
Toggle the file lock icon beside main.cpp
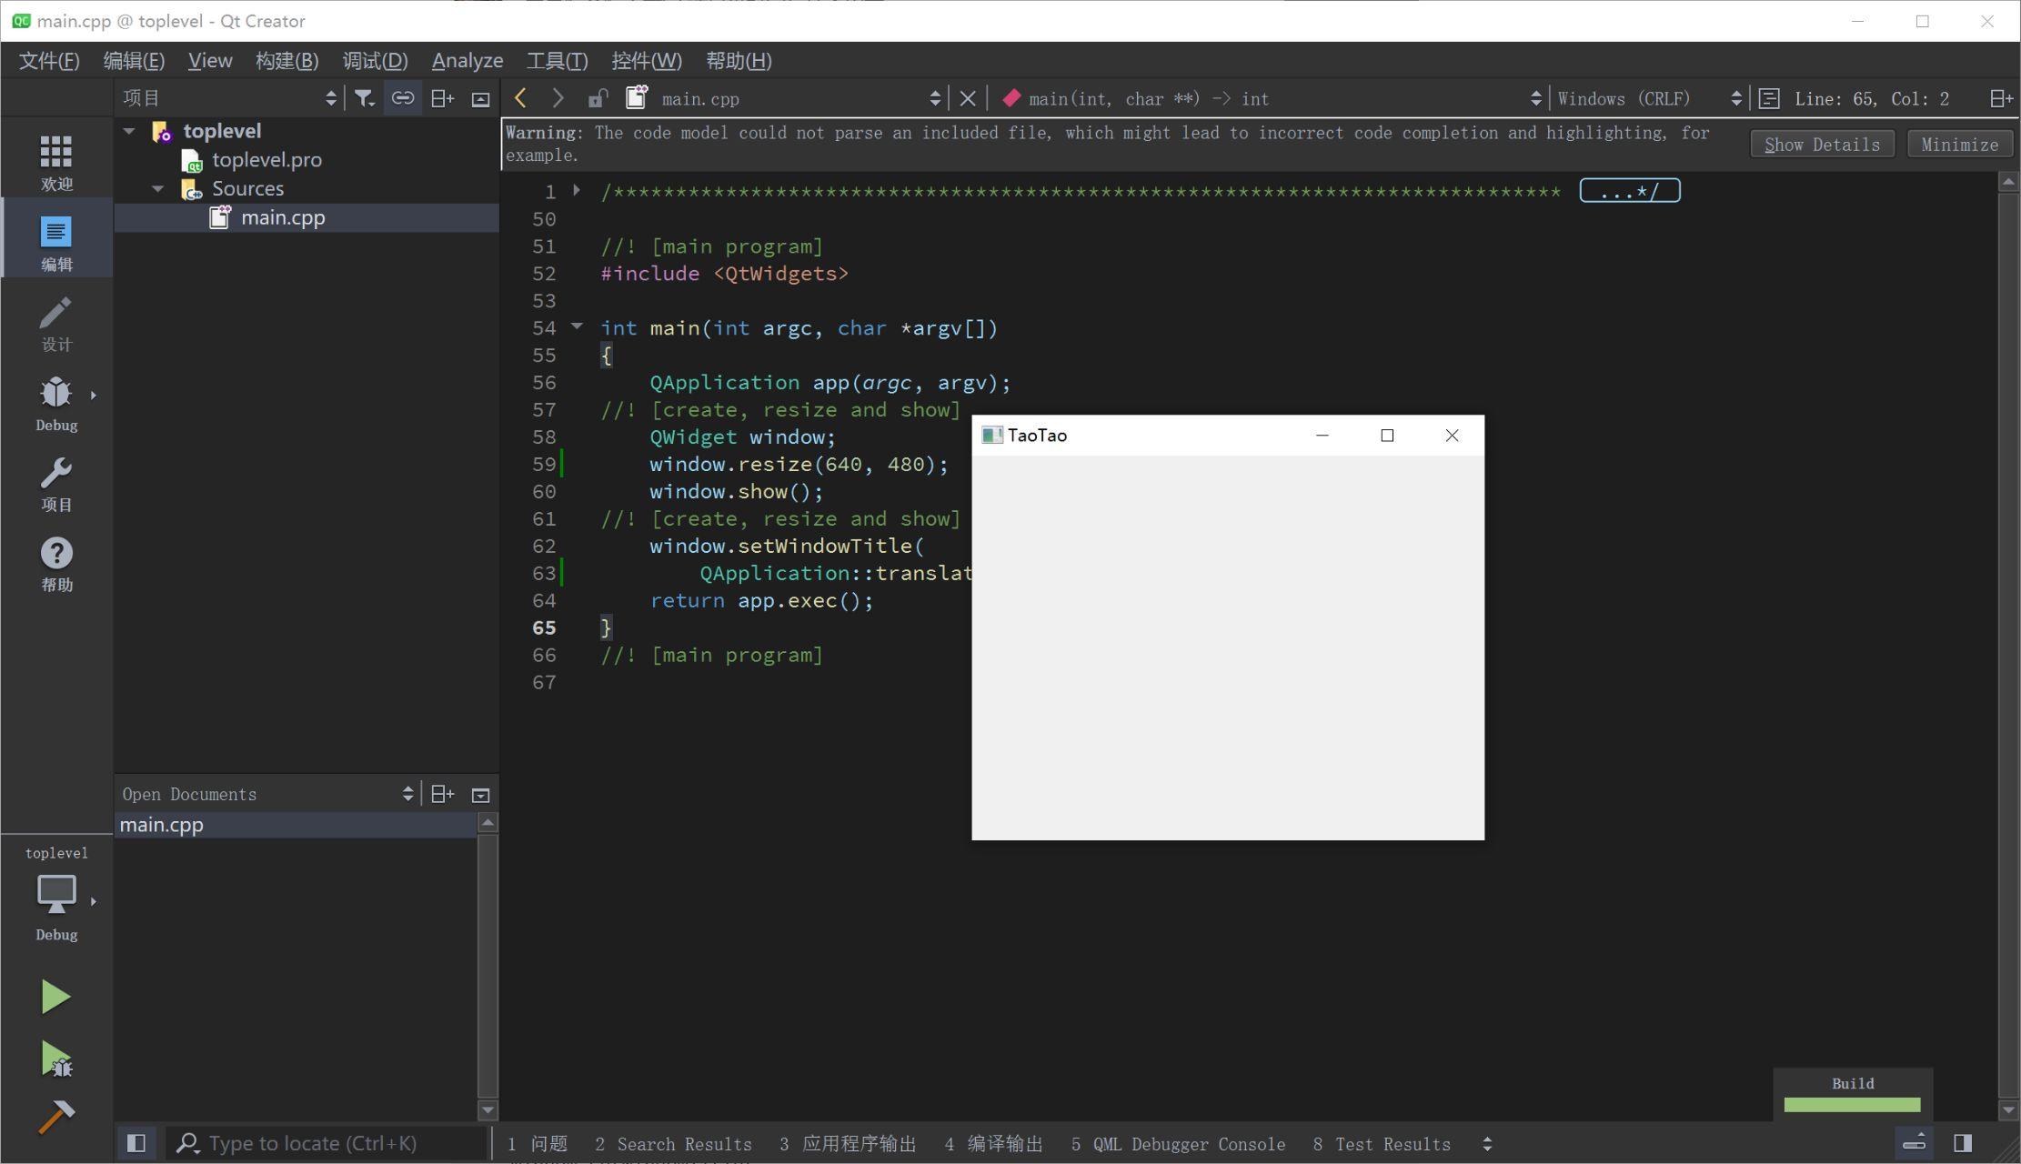[x=598, y=97]
